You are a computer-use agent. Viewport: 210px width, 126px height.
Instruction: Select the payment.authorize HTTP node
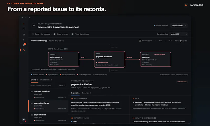[x=109, y=59]
